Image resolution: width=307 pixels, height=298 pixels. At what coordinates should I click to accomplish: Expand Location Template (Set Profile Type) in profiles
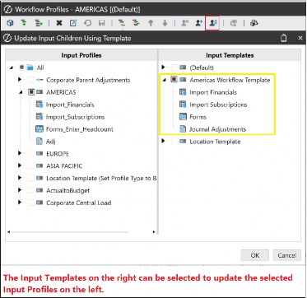[20, 178]
